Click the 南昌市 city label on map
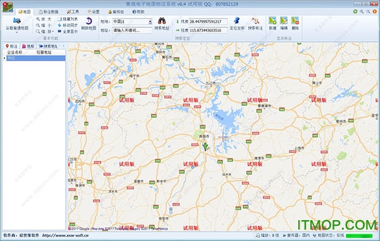 (x=204, y=137)
